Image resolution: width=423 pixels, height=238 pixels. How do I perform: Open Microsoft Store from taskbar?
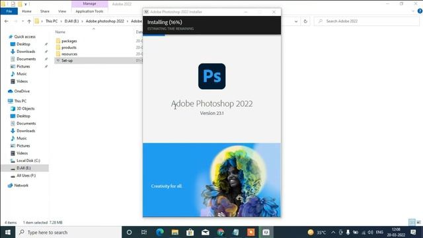190,232
